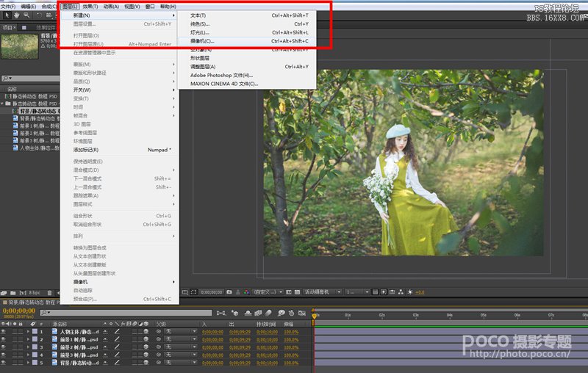This screenshot has height=373, width=588.
Task: Click 添加标记(R) menu entry
Action: (x=119, y=150)
